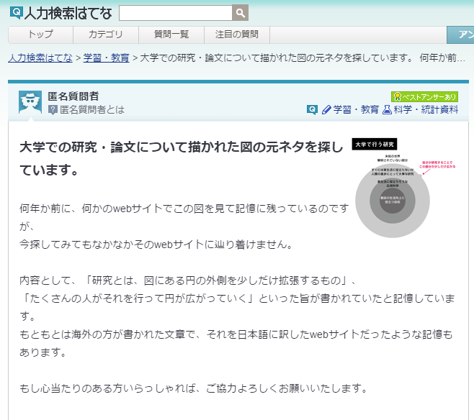Follow the 学習・教育 breadcrumb link
Viewport: 474px width, 420px height.
pos(106,58)
